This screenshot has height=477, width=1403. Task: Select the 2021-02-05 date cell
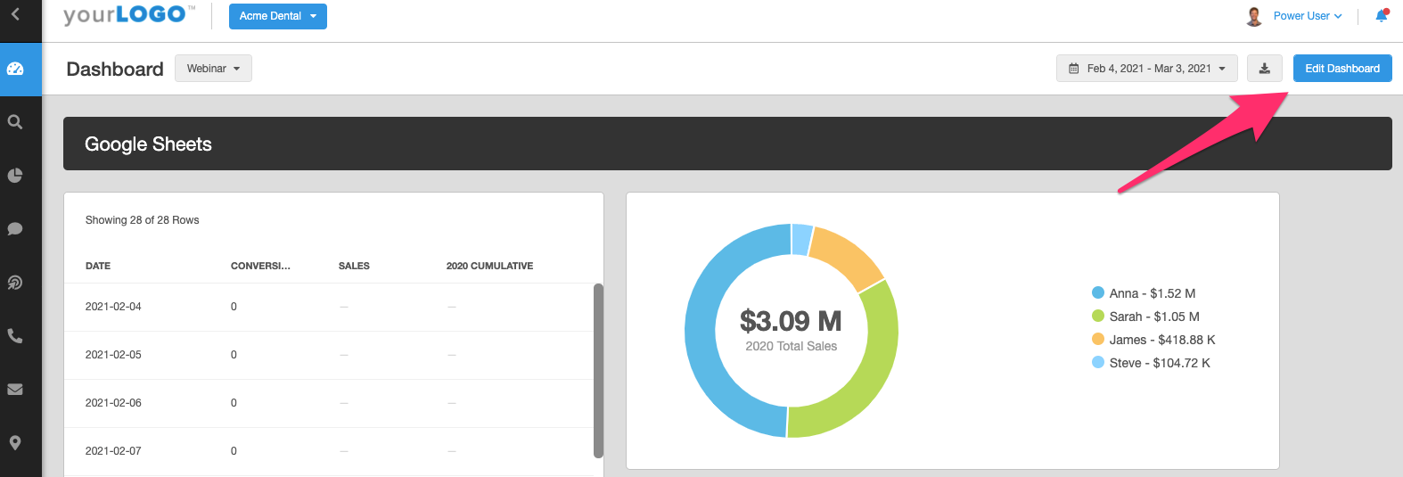[113, 355]
